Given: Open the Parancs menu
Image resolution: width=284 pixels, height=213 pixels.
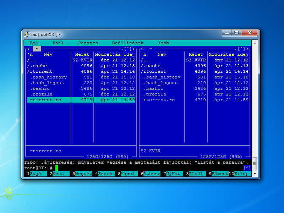Looking at the screenshot, I should click(88, 43).
